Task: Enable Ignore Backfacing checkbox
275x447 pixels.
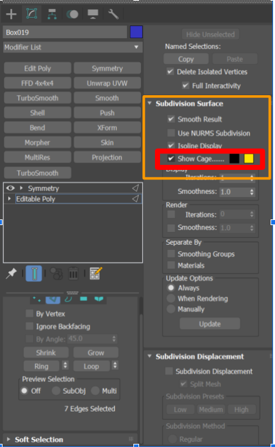Action: tap(29, 326)
